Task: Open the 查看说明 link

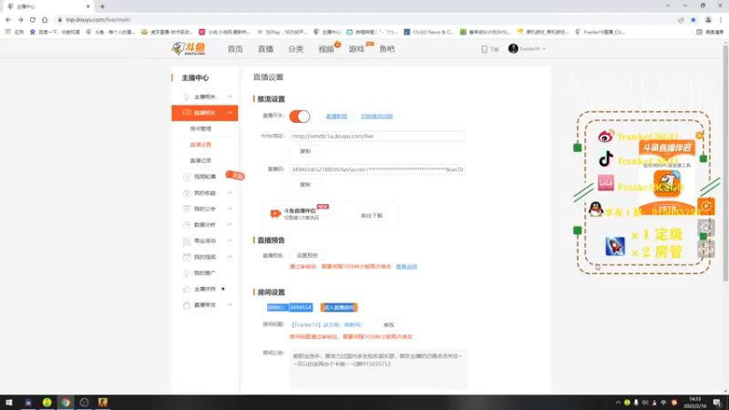Action: [x=406, y=267]
